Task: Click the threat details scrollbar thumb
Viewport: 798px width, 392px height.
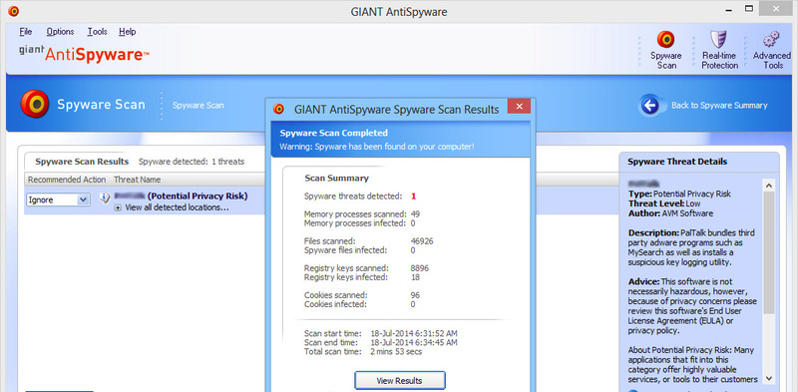Action: coord(768,253)
